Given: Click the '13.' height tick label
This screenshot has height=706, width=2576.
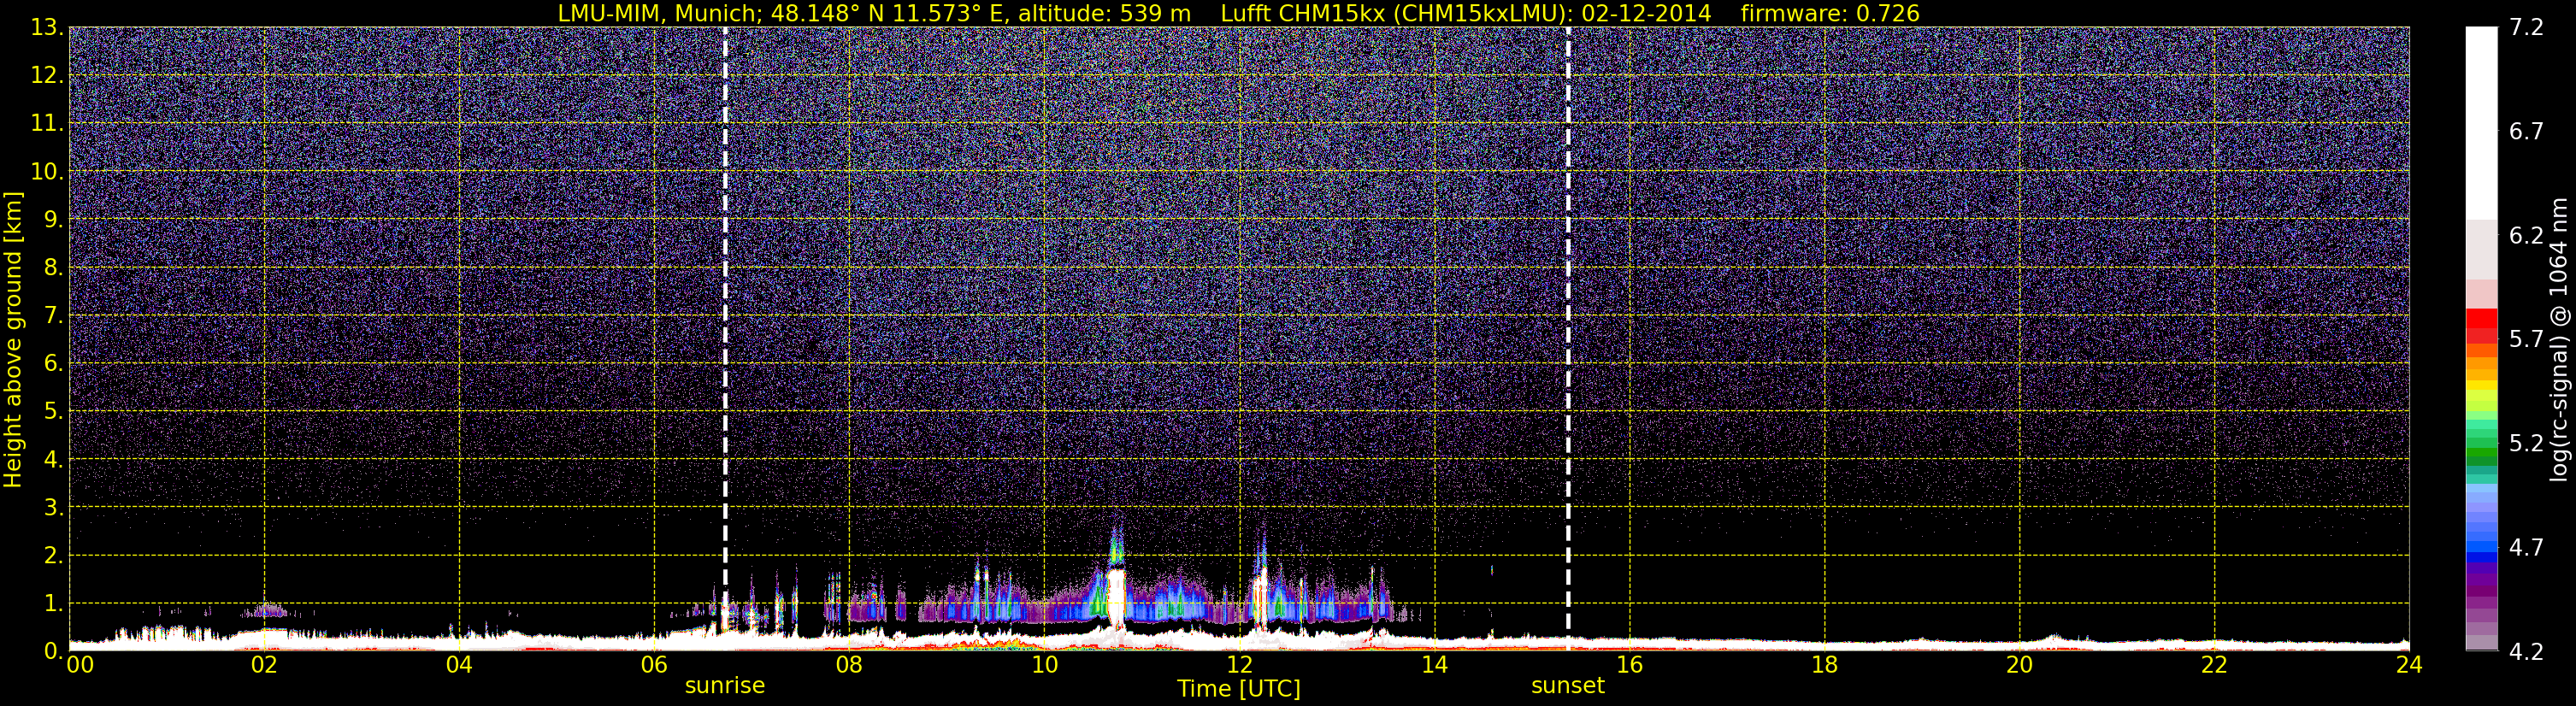Looking at the screenshot, I should coord(47,27).
